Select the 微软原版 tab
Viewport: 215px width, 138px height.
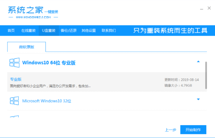(x=26, y=47)
